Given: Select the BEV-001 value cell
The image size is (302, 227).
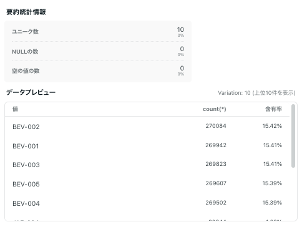Looking at the screenshot, I should (26, 146).
